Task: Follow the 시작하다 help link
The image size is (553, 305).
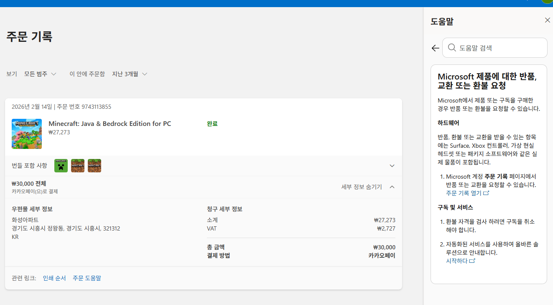Action: click(x=461, y=261)
